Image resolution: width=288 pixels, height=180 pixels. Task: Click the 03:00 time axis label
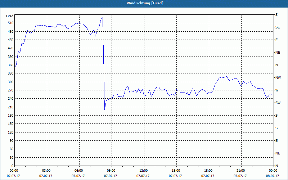pos(47,170)
